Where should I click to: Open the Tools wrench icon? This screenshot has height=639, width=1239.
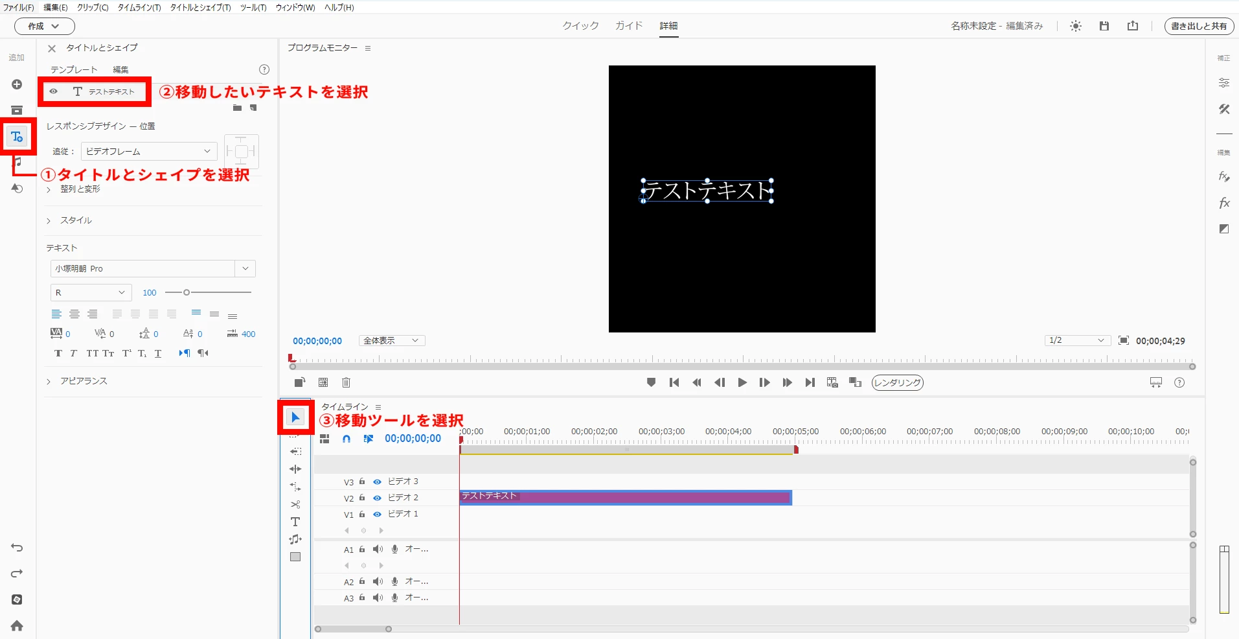tap(1224, 109)
